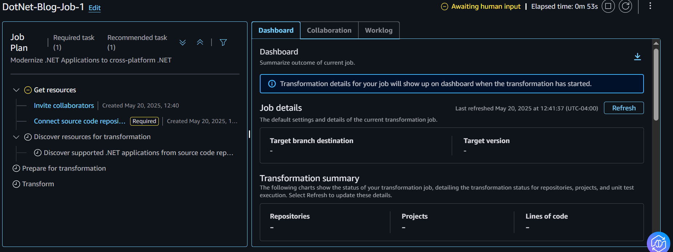The width and height of the screenshot is (673, 252).
Task: Open the job plan filter funnel icon
Action: (223, 42)
